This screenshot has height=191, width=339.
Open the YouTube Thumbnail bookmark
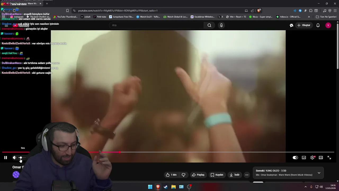pyautogui.click(x=65, y=17)
